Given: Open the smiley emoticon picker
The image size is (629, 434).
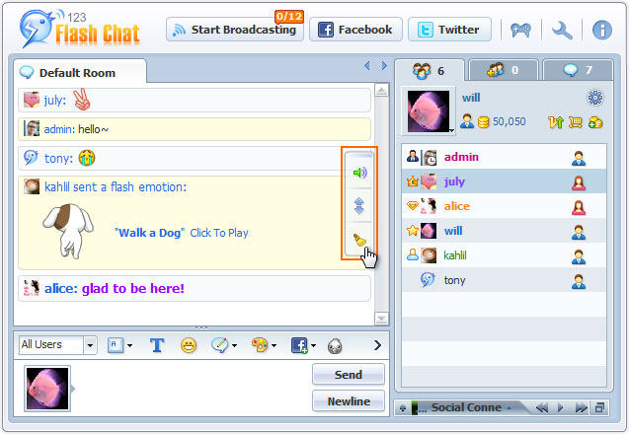Looking at the screenshot, I should click(189, 345).
